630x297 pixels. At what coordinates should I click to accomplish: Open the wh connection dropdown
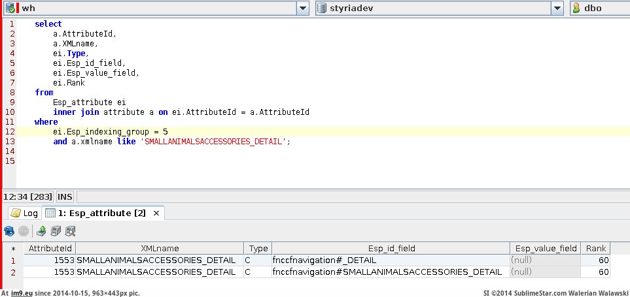click(x=302, y=8)
